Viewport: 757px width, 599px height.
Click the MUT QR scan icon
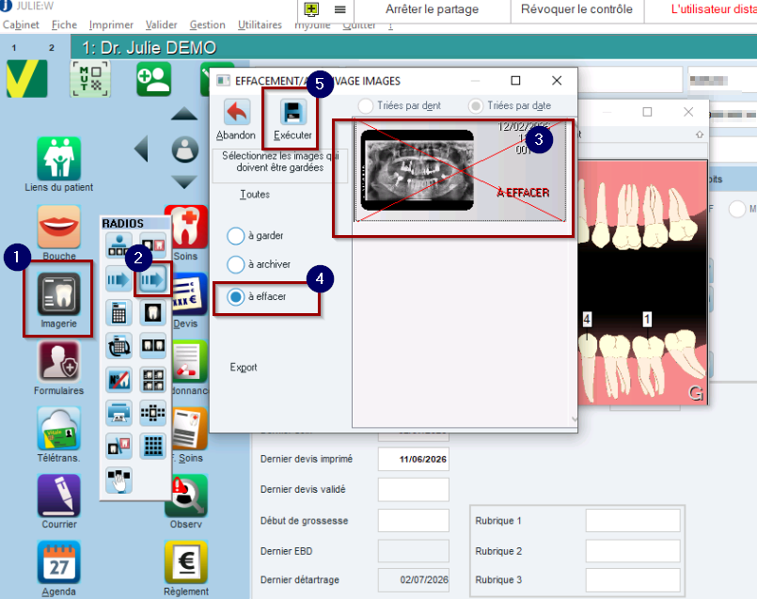pos(90,79)
